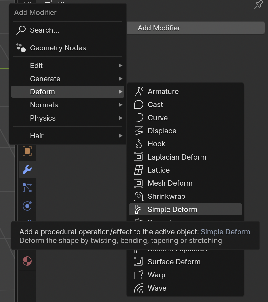
Task: Add a Cast modifier
Action: (x=155, y=105)
